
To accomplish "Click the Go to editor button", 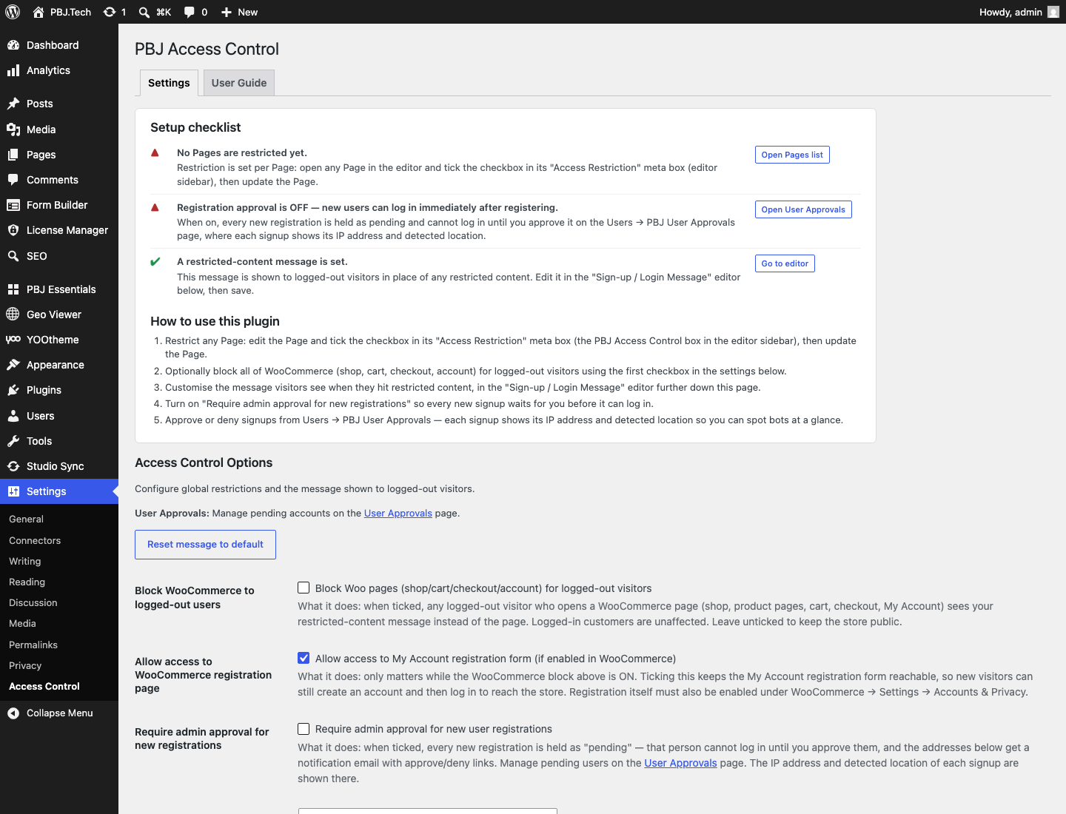I will pyautogui.click(x=785, y=263).
